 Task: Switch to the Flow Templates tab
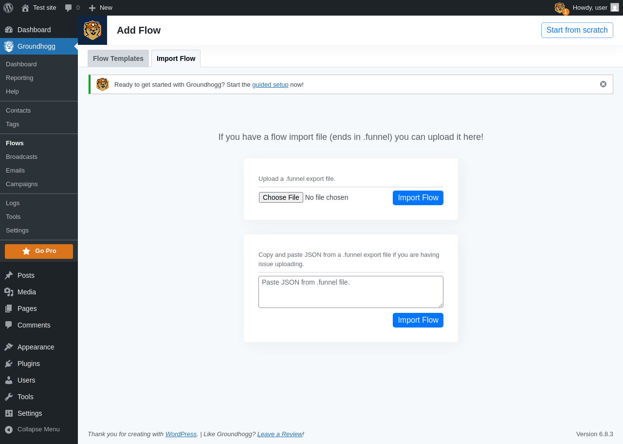tap(118, 58)
